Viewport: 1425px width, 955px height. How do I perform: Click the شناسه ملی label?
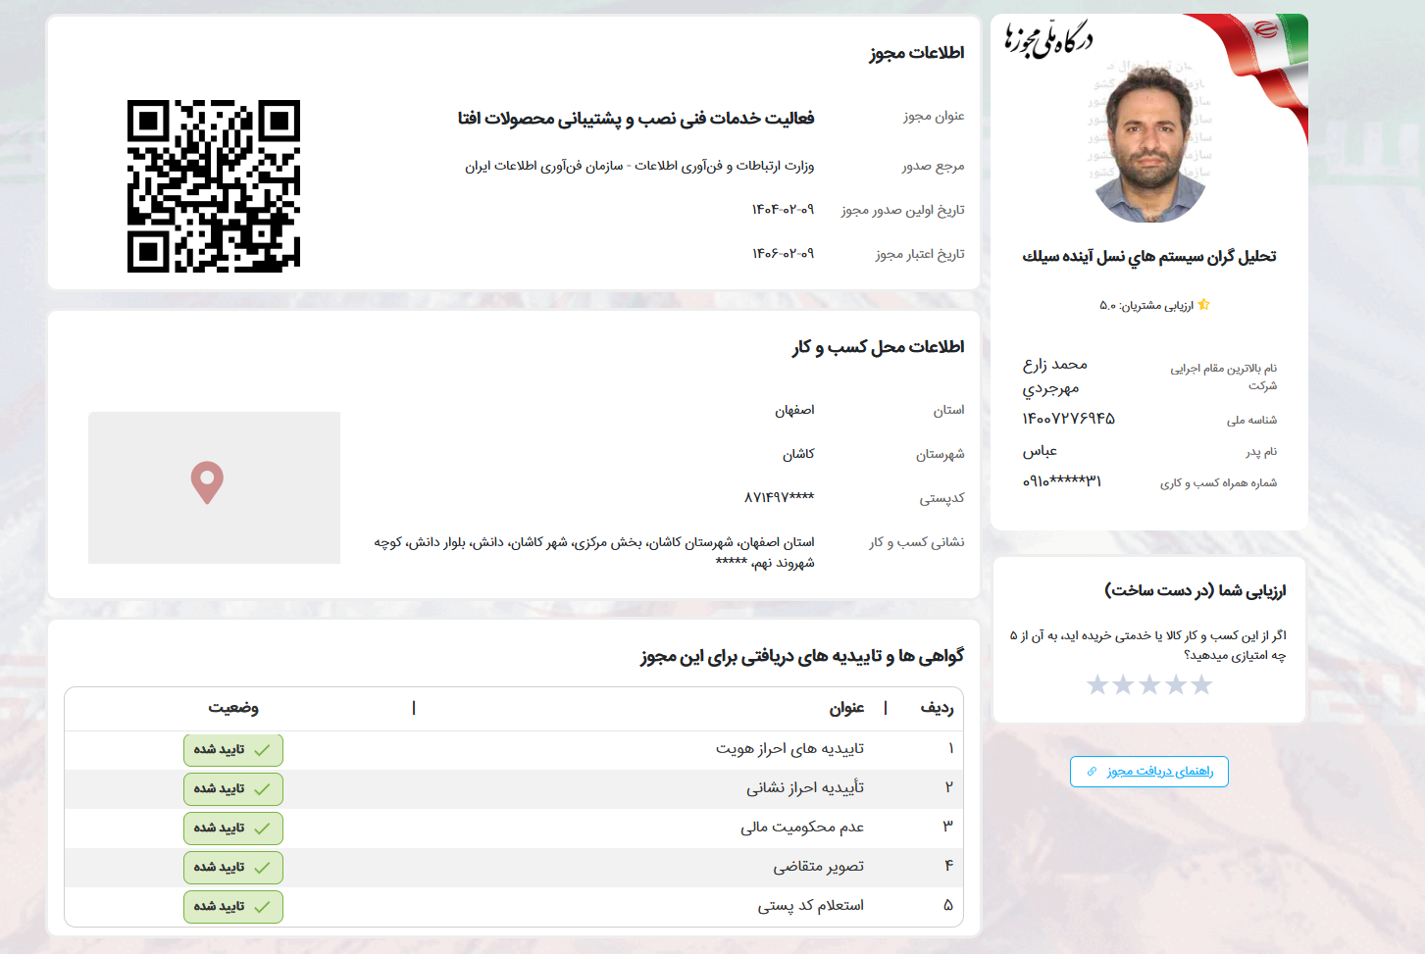tap(1251, 421)
